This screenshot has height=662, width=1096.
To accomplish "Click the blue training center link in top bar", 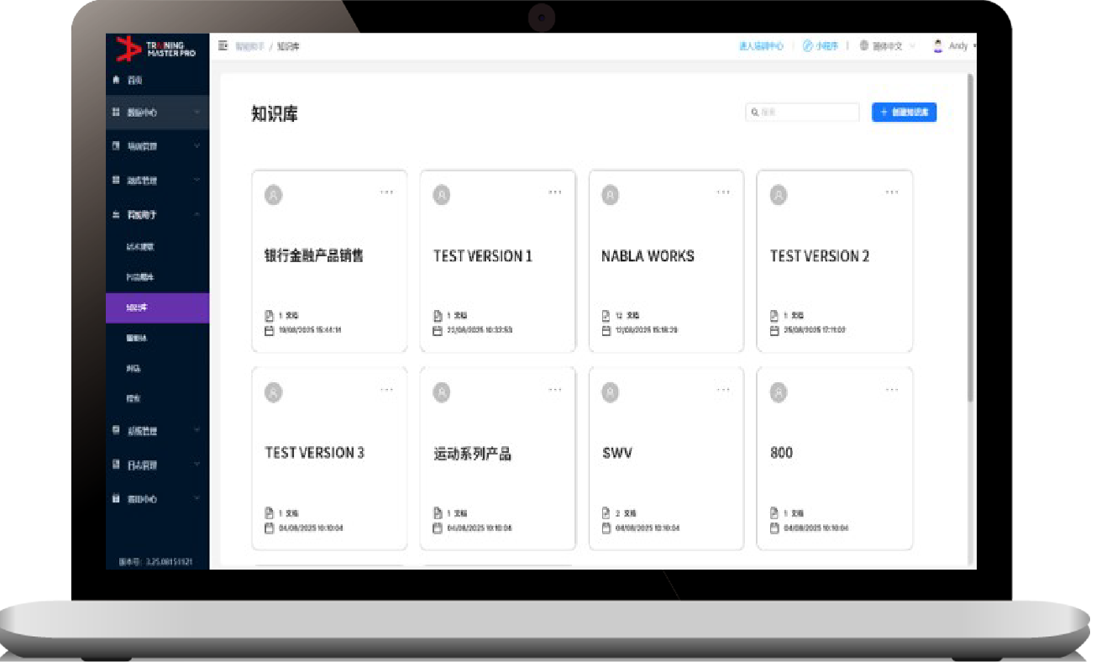I will pyautogui.click(x=760, y=46).
